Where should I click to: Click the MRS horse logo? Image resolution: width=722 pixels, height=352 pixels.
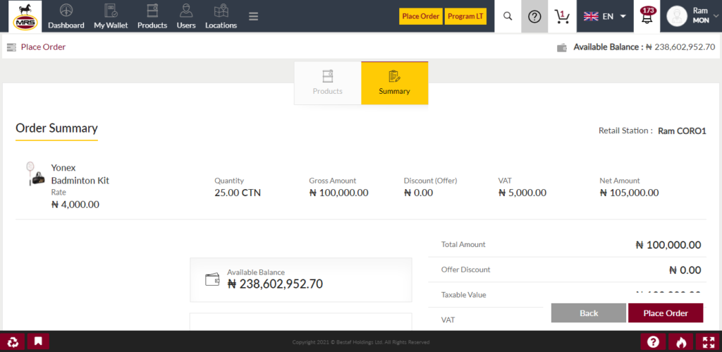tap(25, 16)
